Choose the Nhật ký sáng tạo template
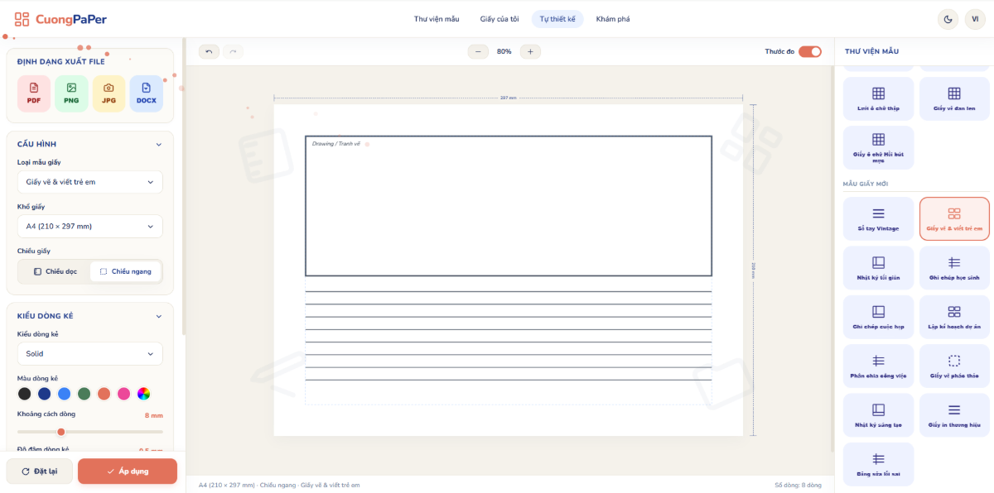The width and height of the screenshot is (994, 493). [x=879, y=415]
